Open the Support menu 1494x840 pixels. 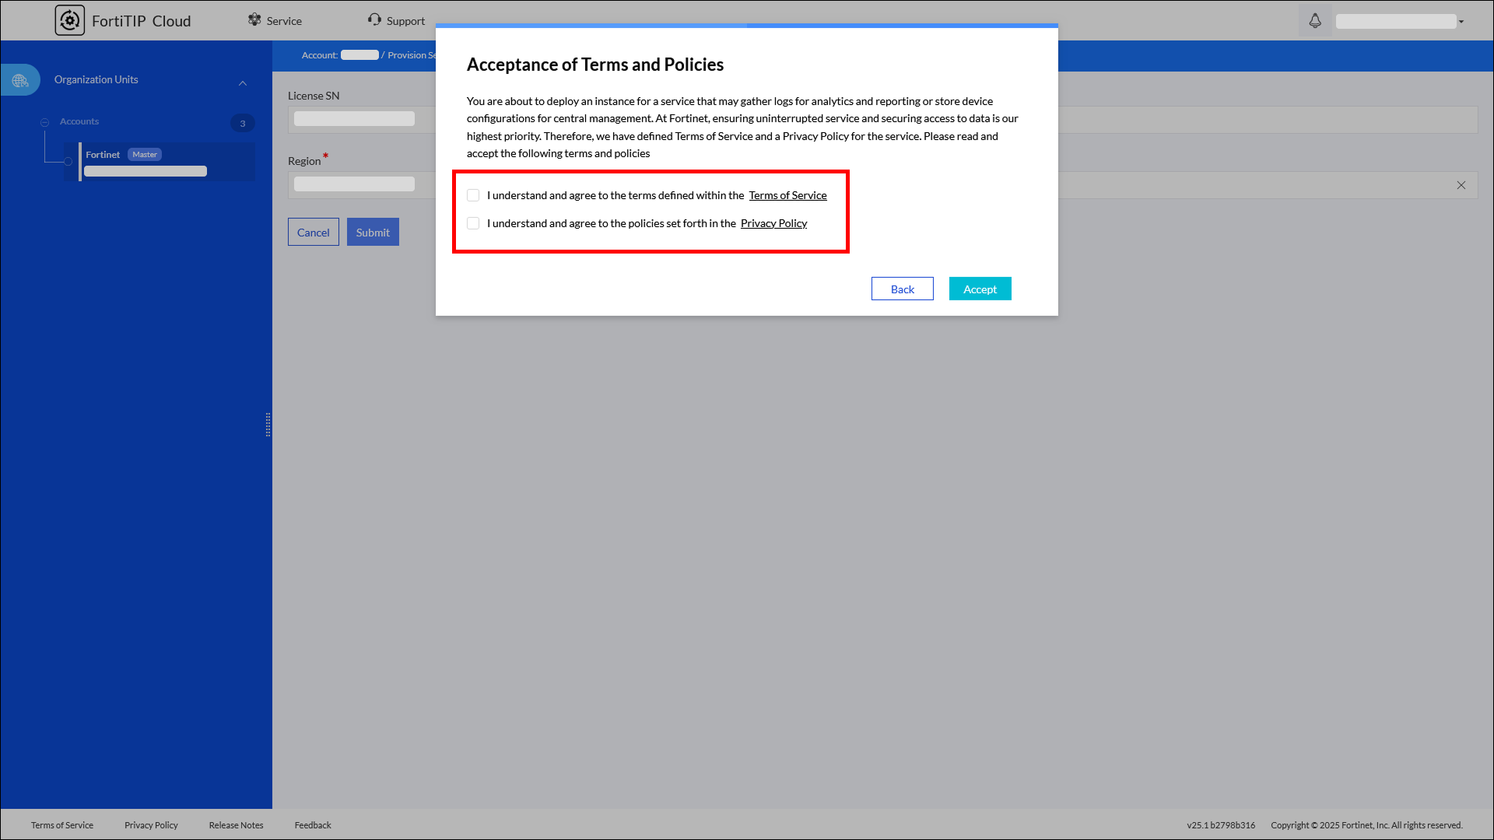pyautogui.click(x=405, y=21)
